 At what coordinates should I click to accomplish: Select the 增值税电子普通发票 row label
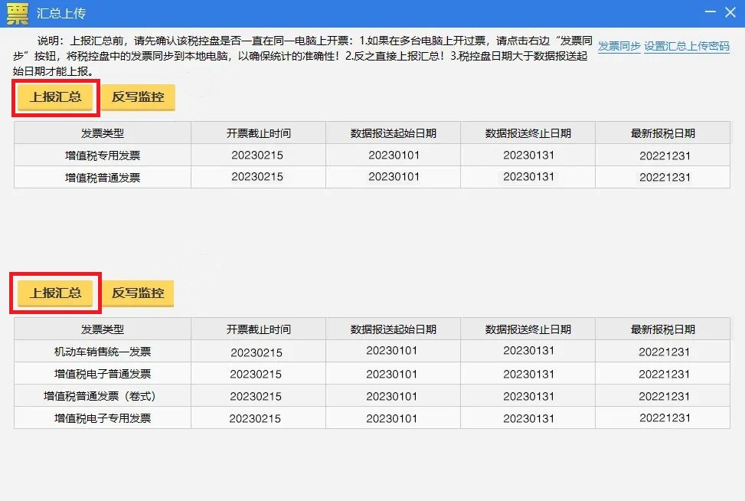[x=103, y=374]
